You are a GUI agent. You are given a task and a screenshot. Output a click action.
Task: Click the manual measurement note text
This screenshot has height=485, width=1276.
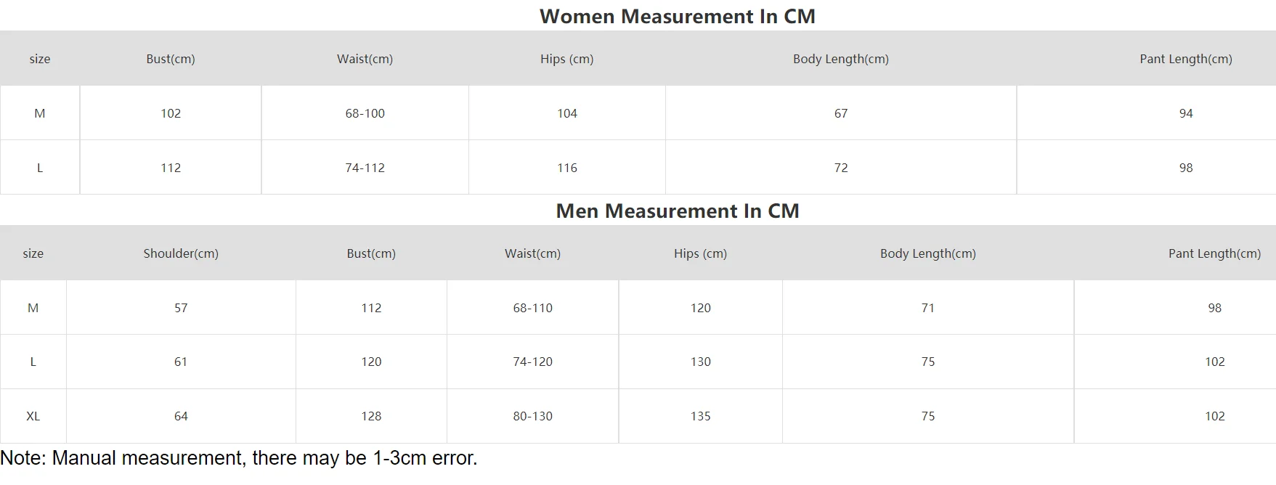click(x=239, y=458)
